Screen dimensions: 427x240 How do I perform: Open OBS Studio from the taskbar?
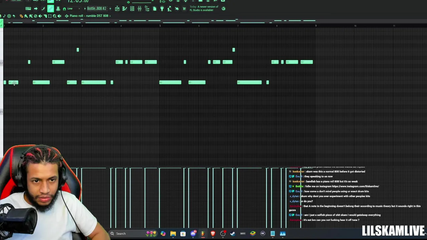(223, 233)
